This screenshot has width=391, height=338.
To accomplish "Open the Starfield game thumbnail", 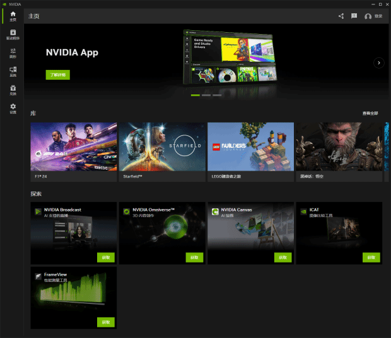I will tap(162, 147).
